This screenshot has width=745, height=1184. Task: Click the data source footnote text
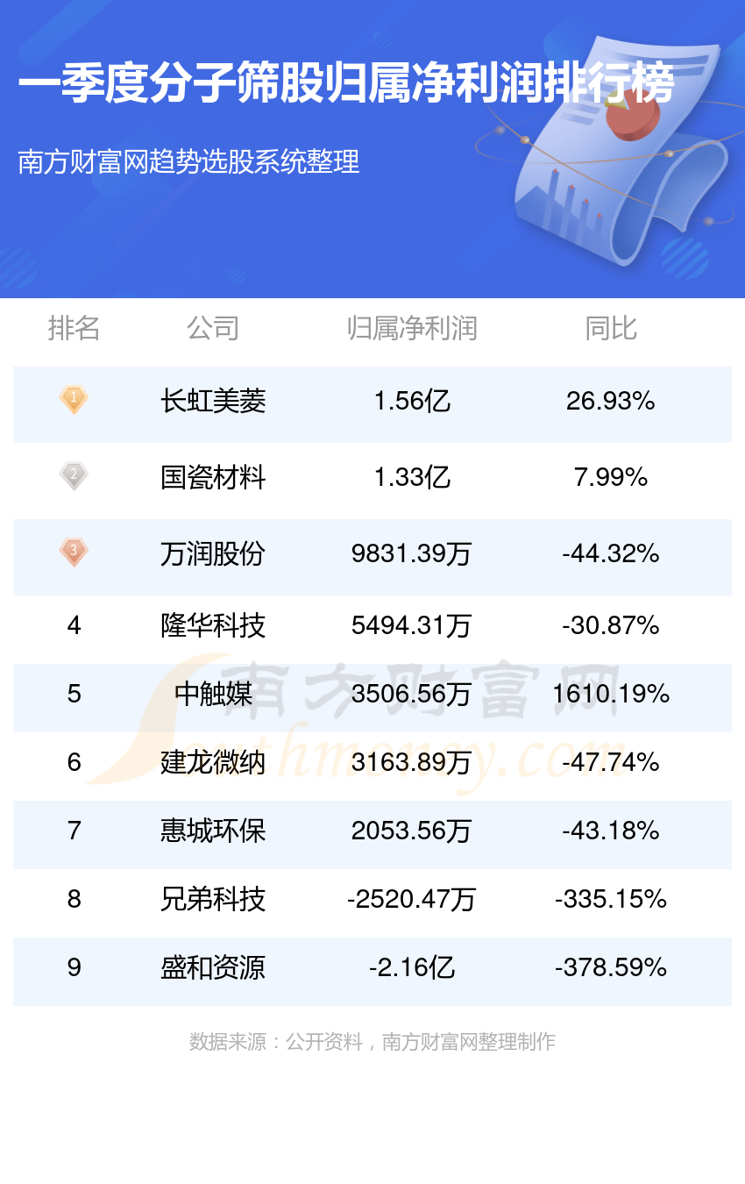pos(372,1042)
